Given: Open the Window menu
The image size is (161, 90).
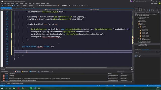Looking at the screenshot, I should 43,3.
